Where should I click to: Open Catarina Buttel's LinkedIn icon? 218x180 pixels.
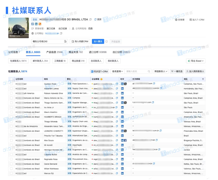pyautogui.click(x=122, y=154)
